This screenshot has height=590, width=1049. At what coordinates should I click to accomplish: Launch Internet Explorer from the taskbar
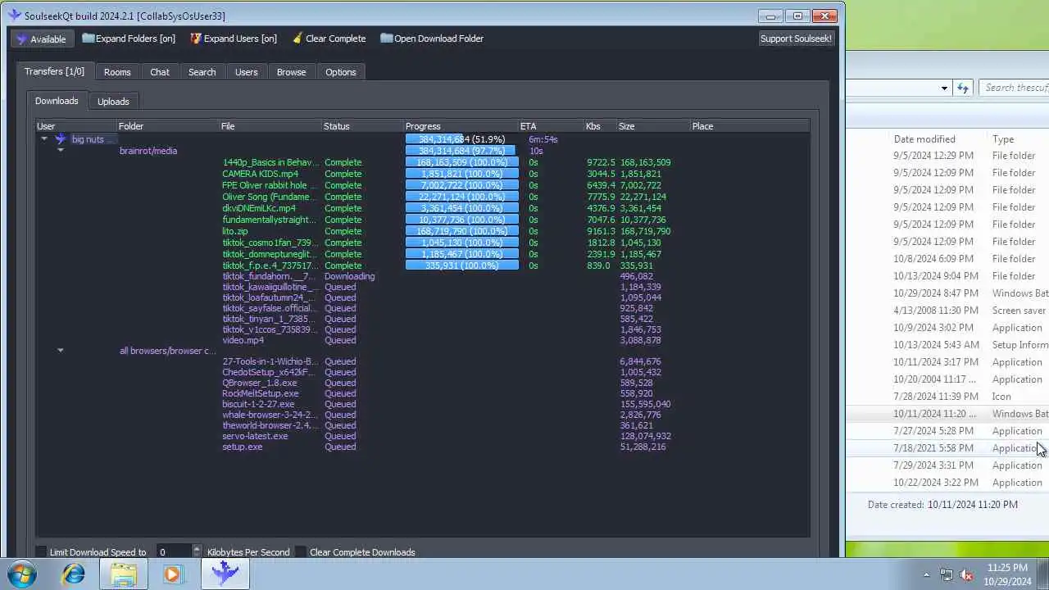74,574
